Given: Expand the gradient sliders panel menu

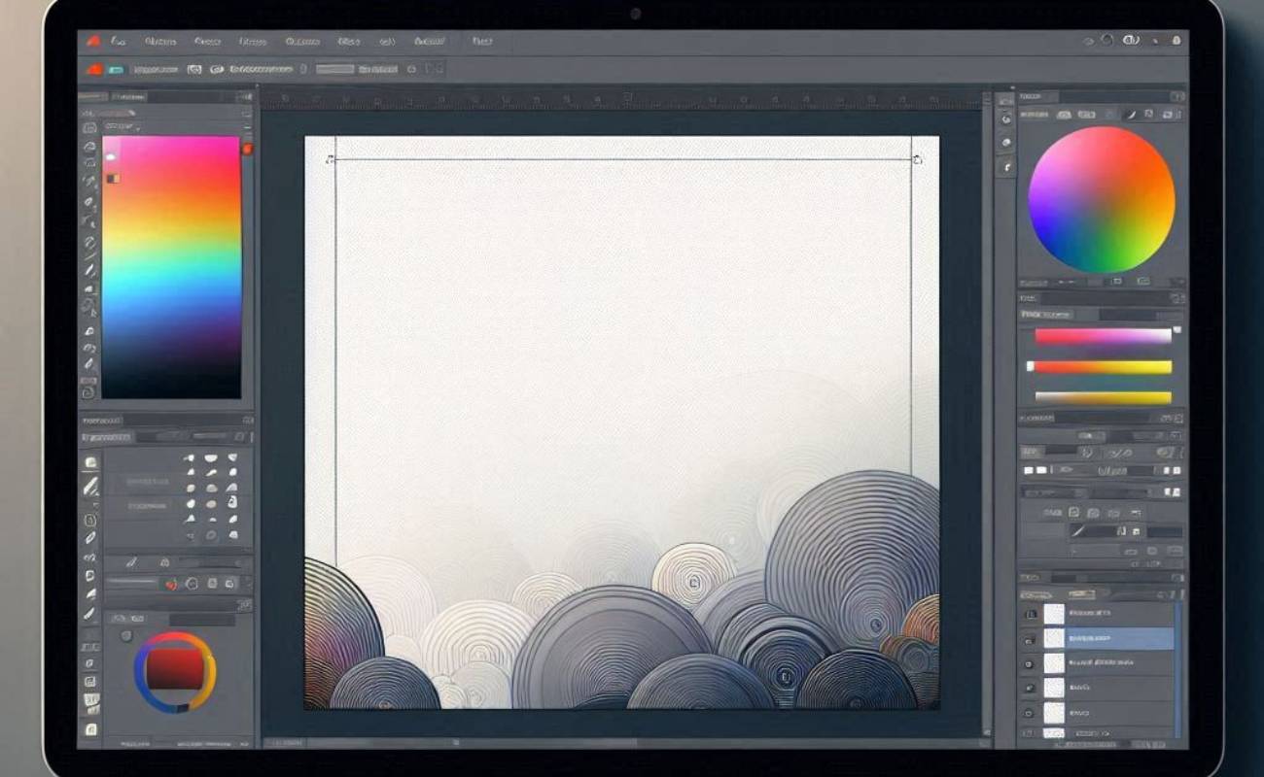Looking at the screenshot, I should point(1176,298).
